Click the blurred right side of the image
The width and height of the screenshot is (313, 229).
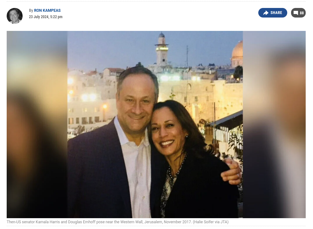(274, 124)
